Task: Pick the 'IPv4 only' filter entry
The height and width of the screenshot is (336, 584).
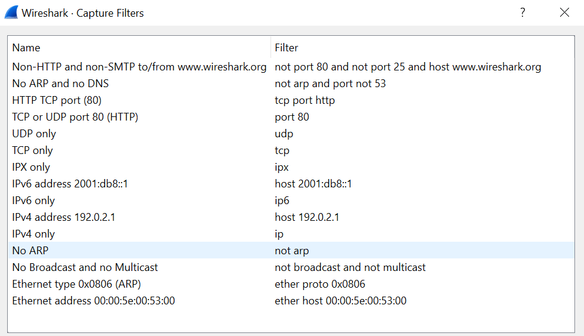Action: coord(33,234)
